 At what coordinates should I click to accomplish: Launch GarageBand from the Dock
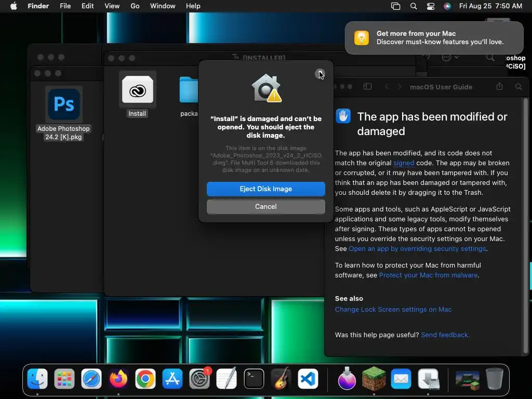point(281,379)
